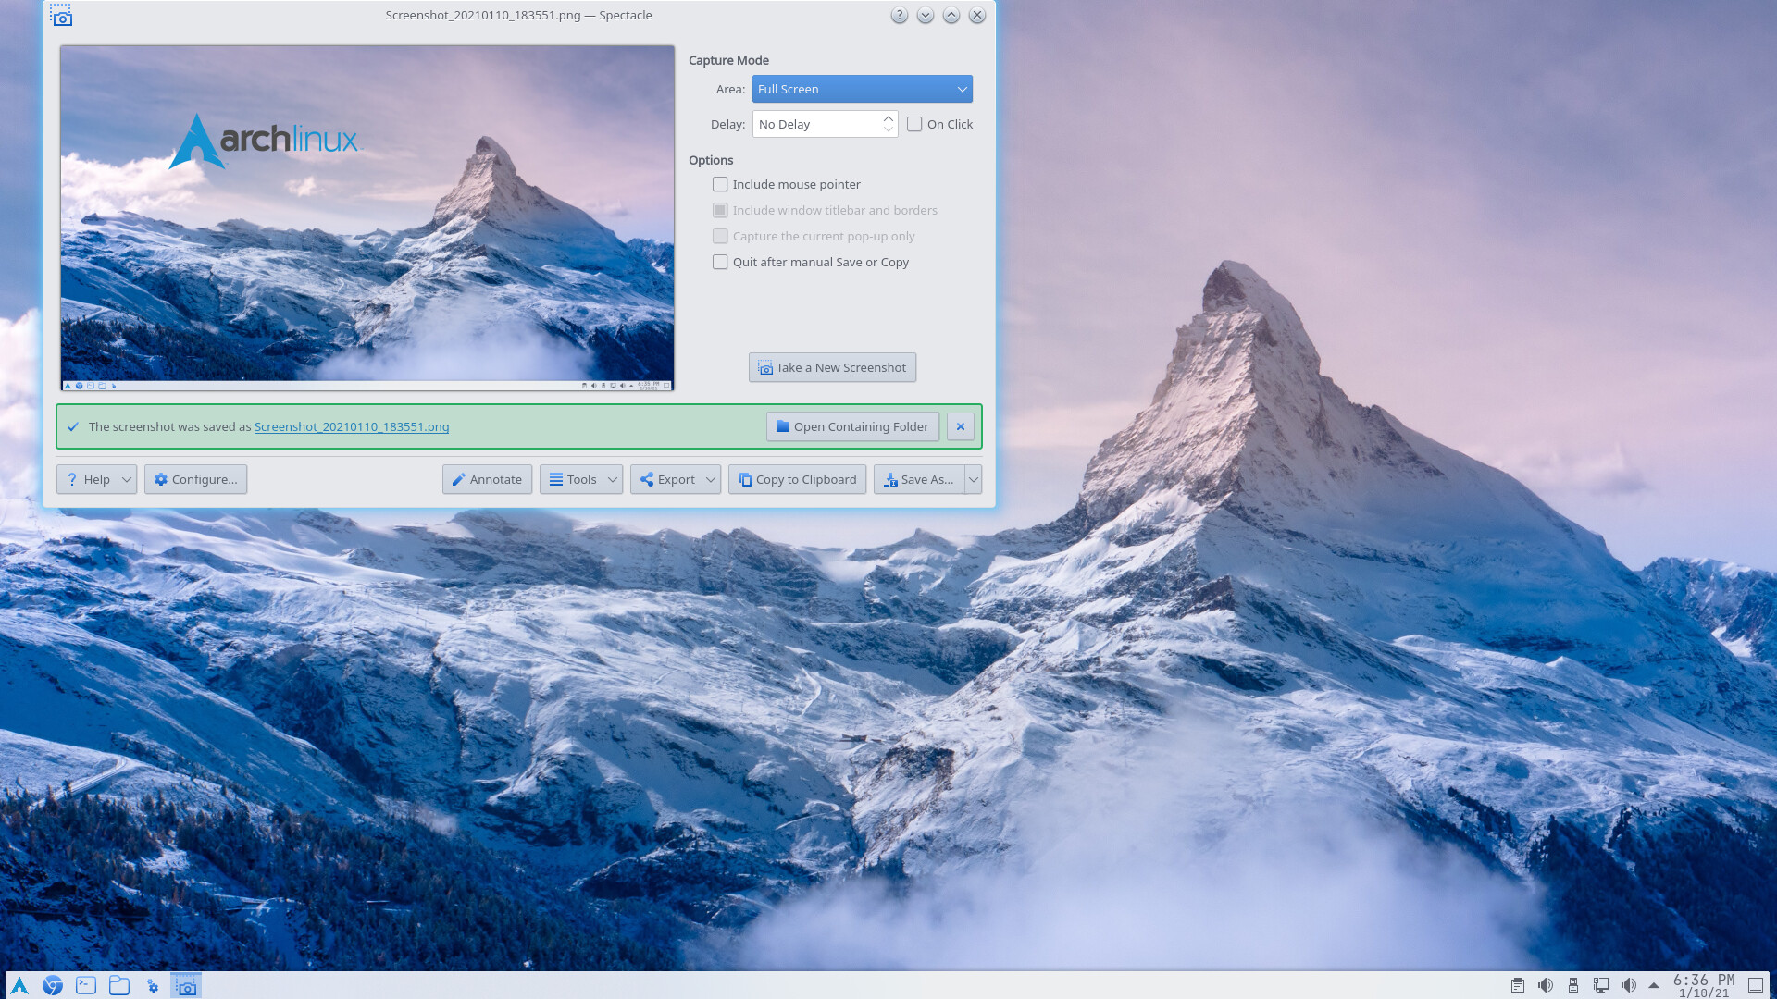Expand the Save As options arrow

973,479
